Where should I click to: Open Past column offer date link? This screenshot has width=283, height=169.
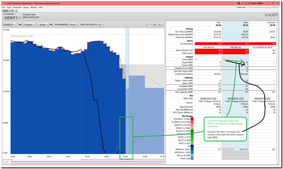209,99
